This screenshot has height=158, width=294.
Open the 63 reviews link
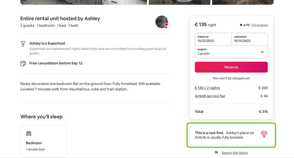(x=260, y=25)
